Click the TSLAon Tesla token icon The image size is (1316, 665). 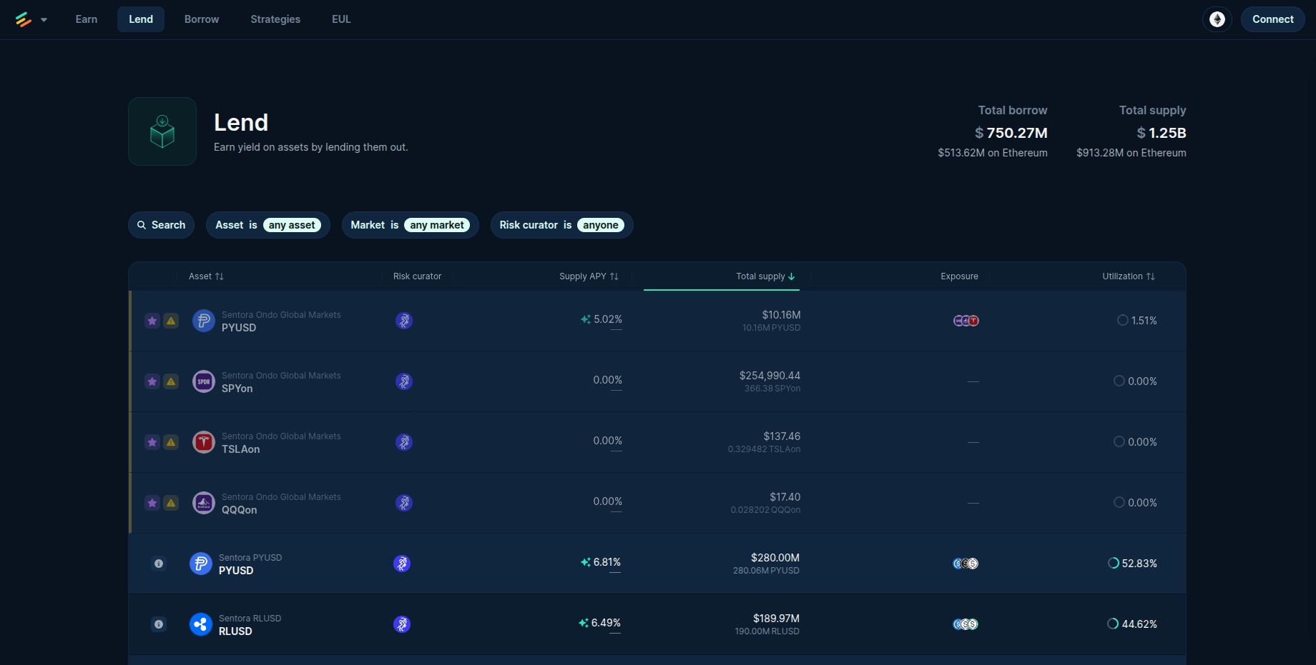[204, 442]
